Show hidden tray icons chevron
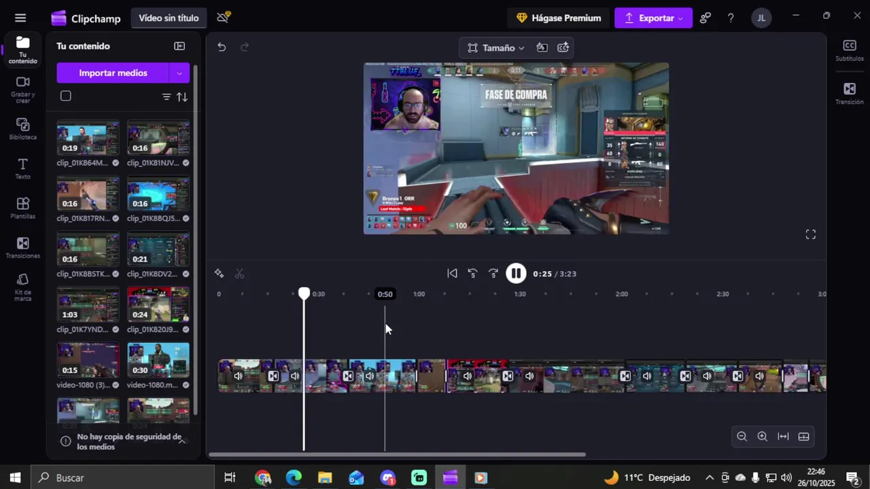 710,477
